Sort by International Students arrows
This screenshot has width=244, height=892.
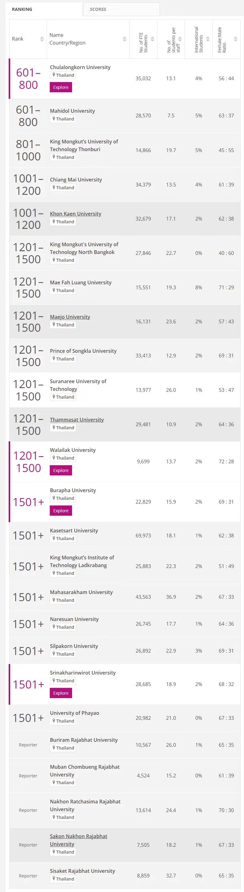tap(208, 39)
